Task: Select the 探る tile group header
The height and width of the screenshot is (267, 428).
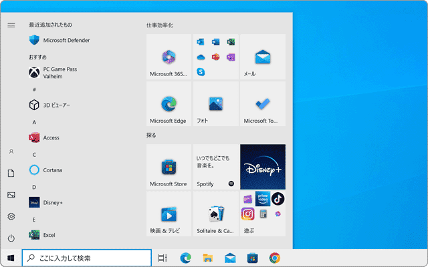Action: [151, 135]
